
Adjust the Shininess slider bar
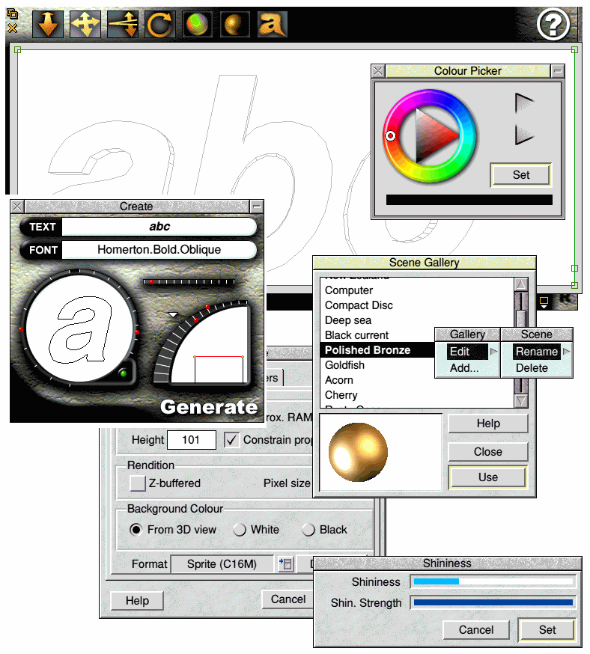[x=493, y=581]
